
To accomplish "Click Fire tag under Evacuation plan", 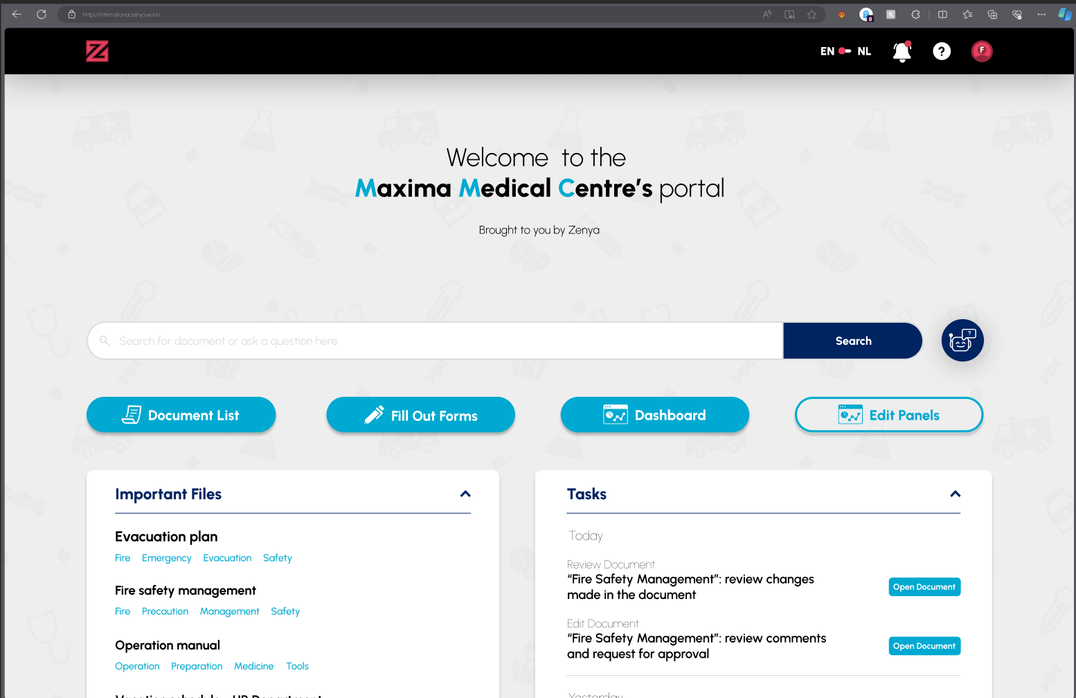I will (123, 558).
